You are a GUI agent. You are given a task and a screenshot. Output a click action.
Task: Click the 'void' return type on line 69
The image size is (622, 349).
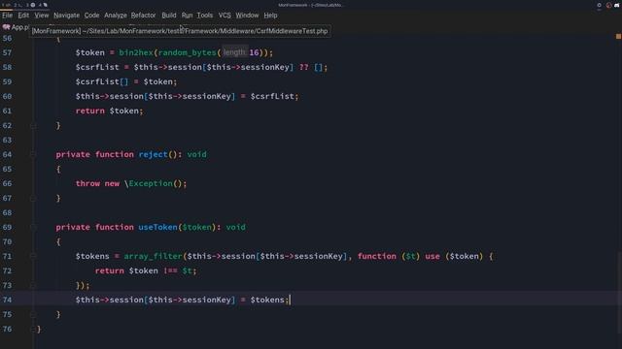click(x=235, y=227)
